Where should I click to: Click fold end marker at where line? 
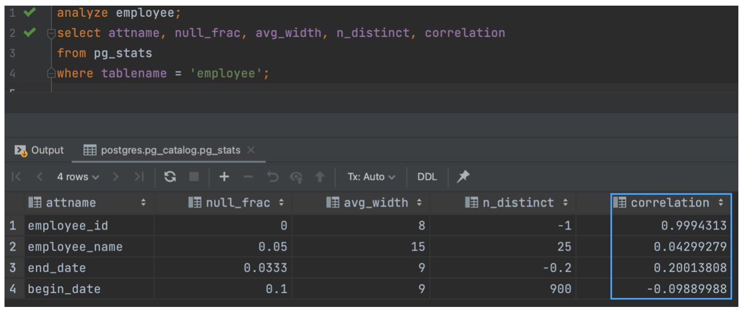tap(51, 73)
